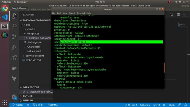Open values.yaml file
Image resolution: width=190 pixels, height=107 pixels.
[34, 51]
